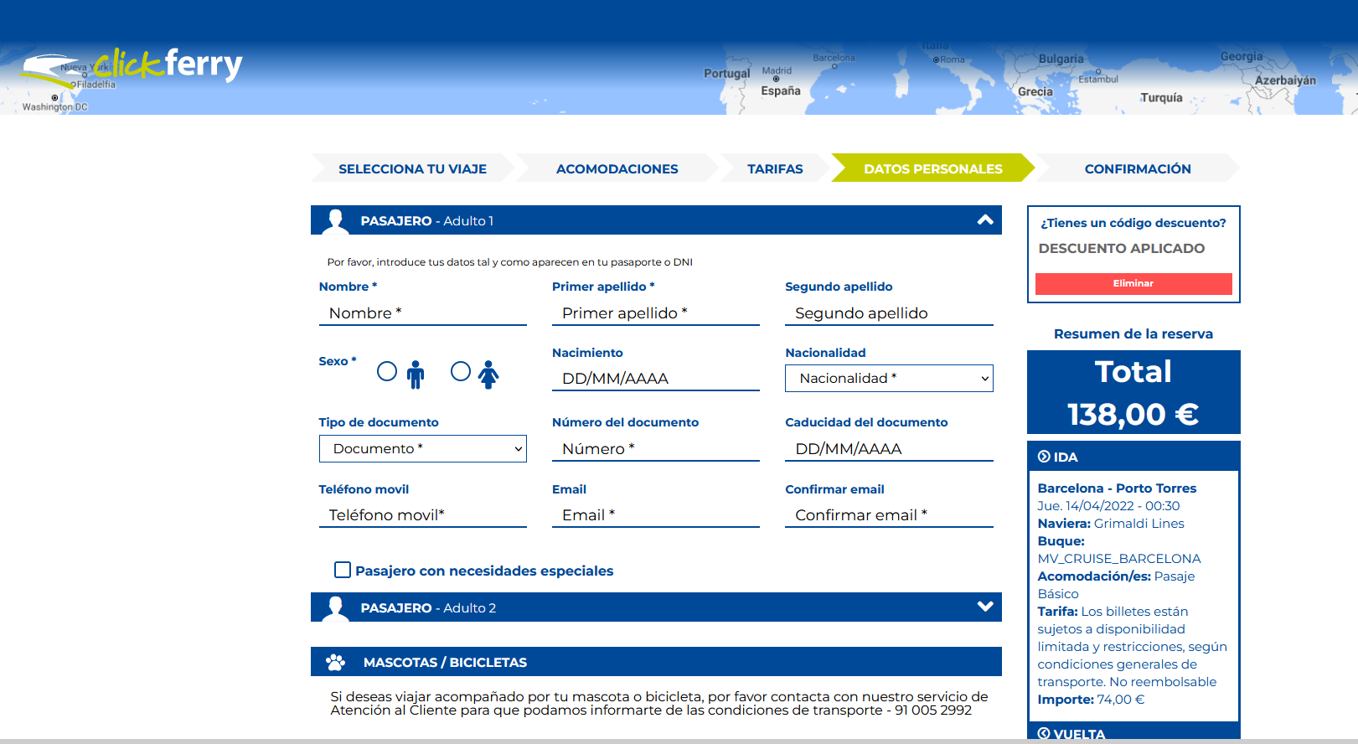Image resolution: width=1358 pixels, height=744 pixels.
Task: Click the male figure icon
Action: (416, 375)
